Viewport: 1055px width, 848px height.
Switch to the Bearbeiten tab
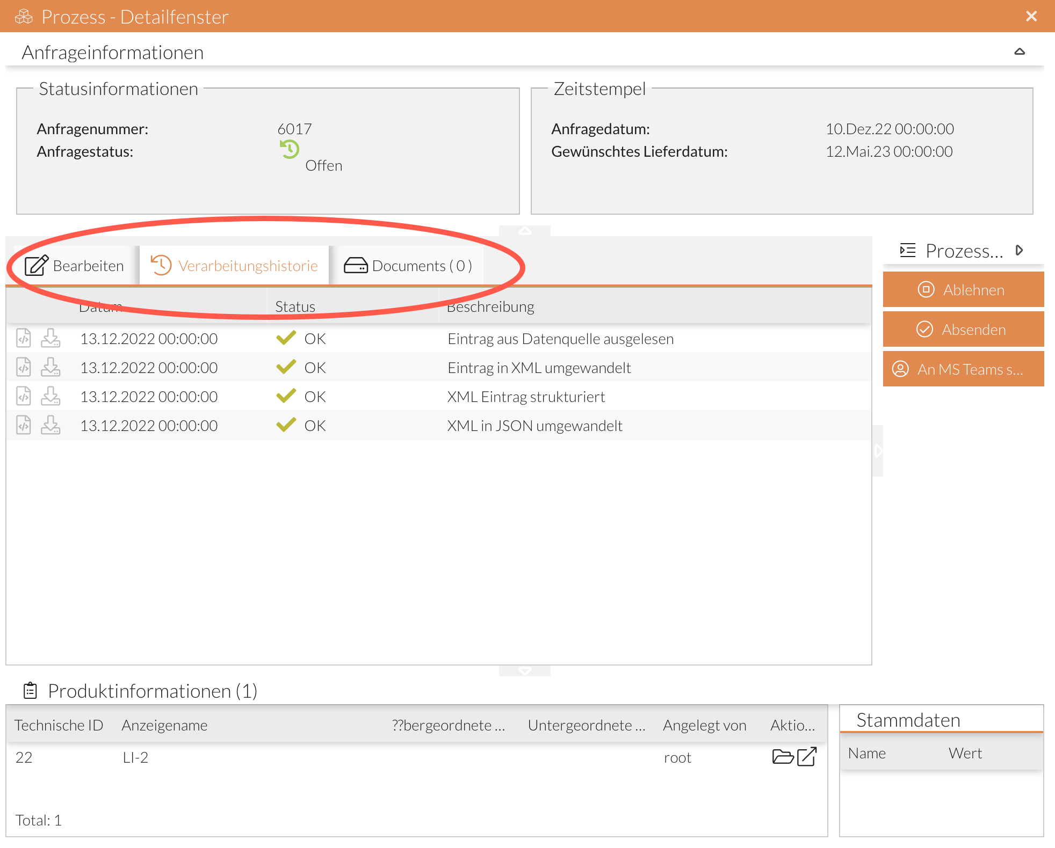click(75, 266)
